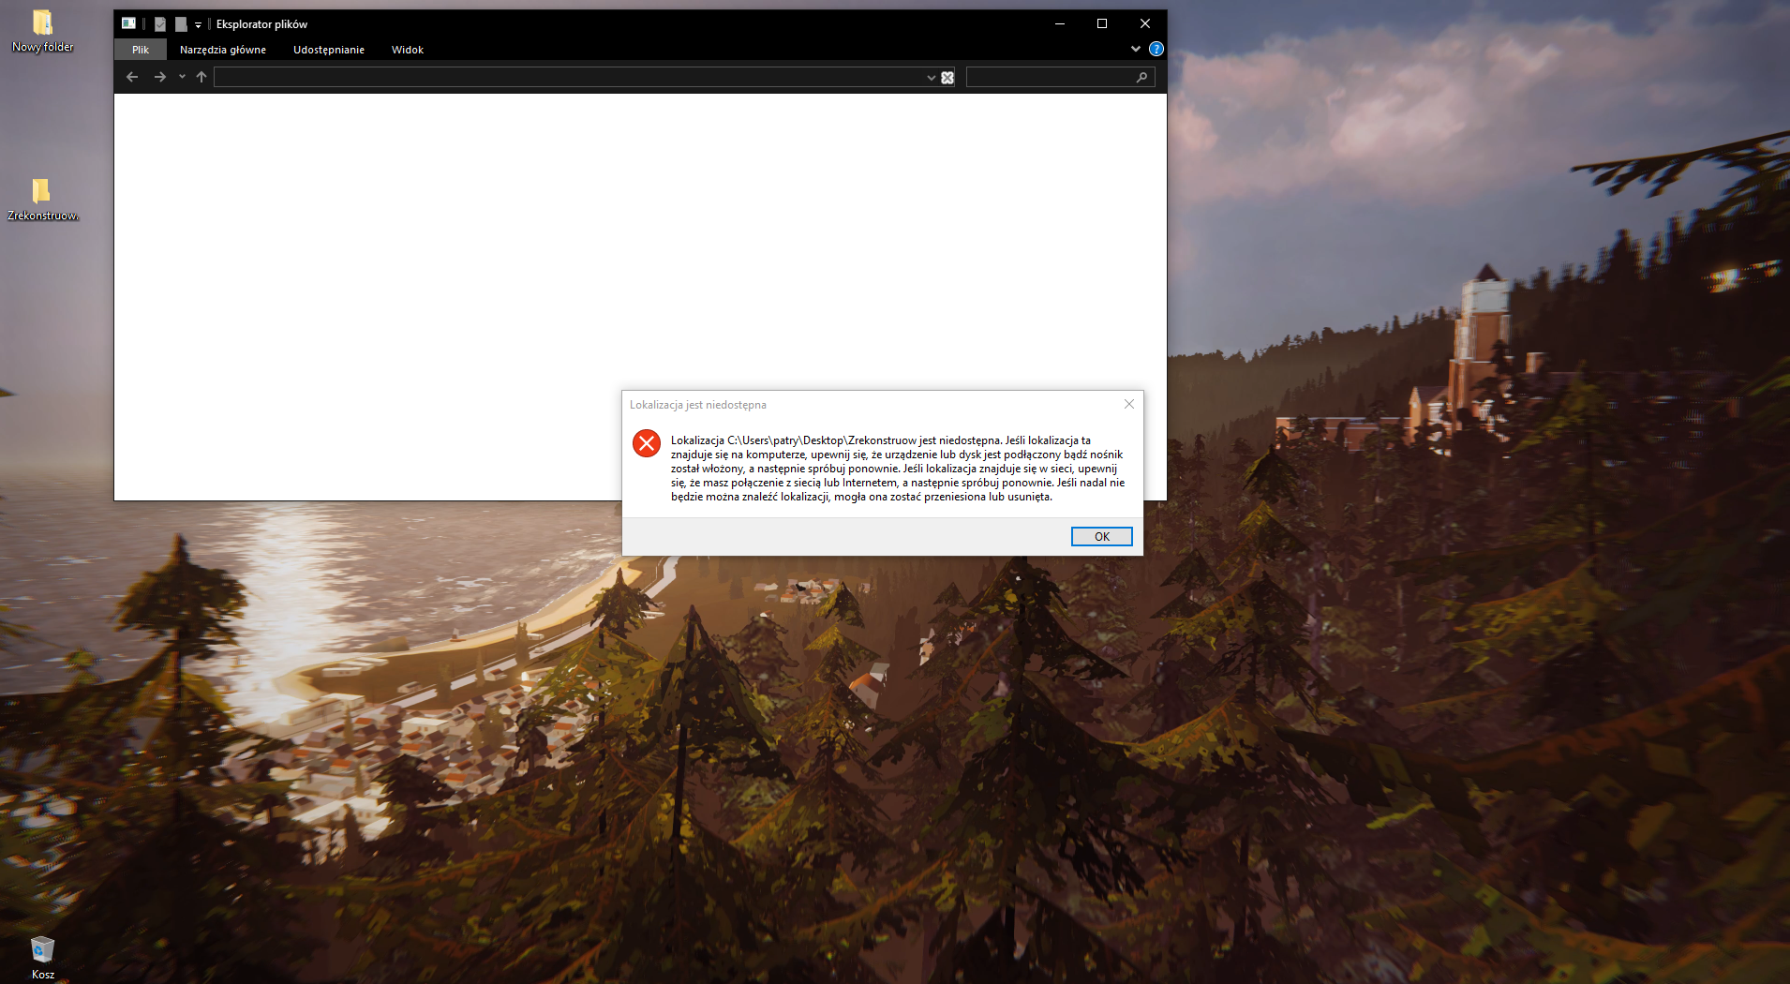Click the New folder quick access icon
Image resolution: width=1790 pixels, height=984 pixels.
[181, 24]
